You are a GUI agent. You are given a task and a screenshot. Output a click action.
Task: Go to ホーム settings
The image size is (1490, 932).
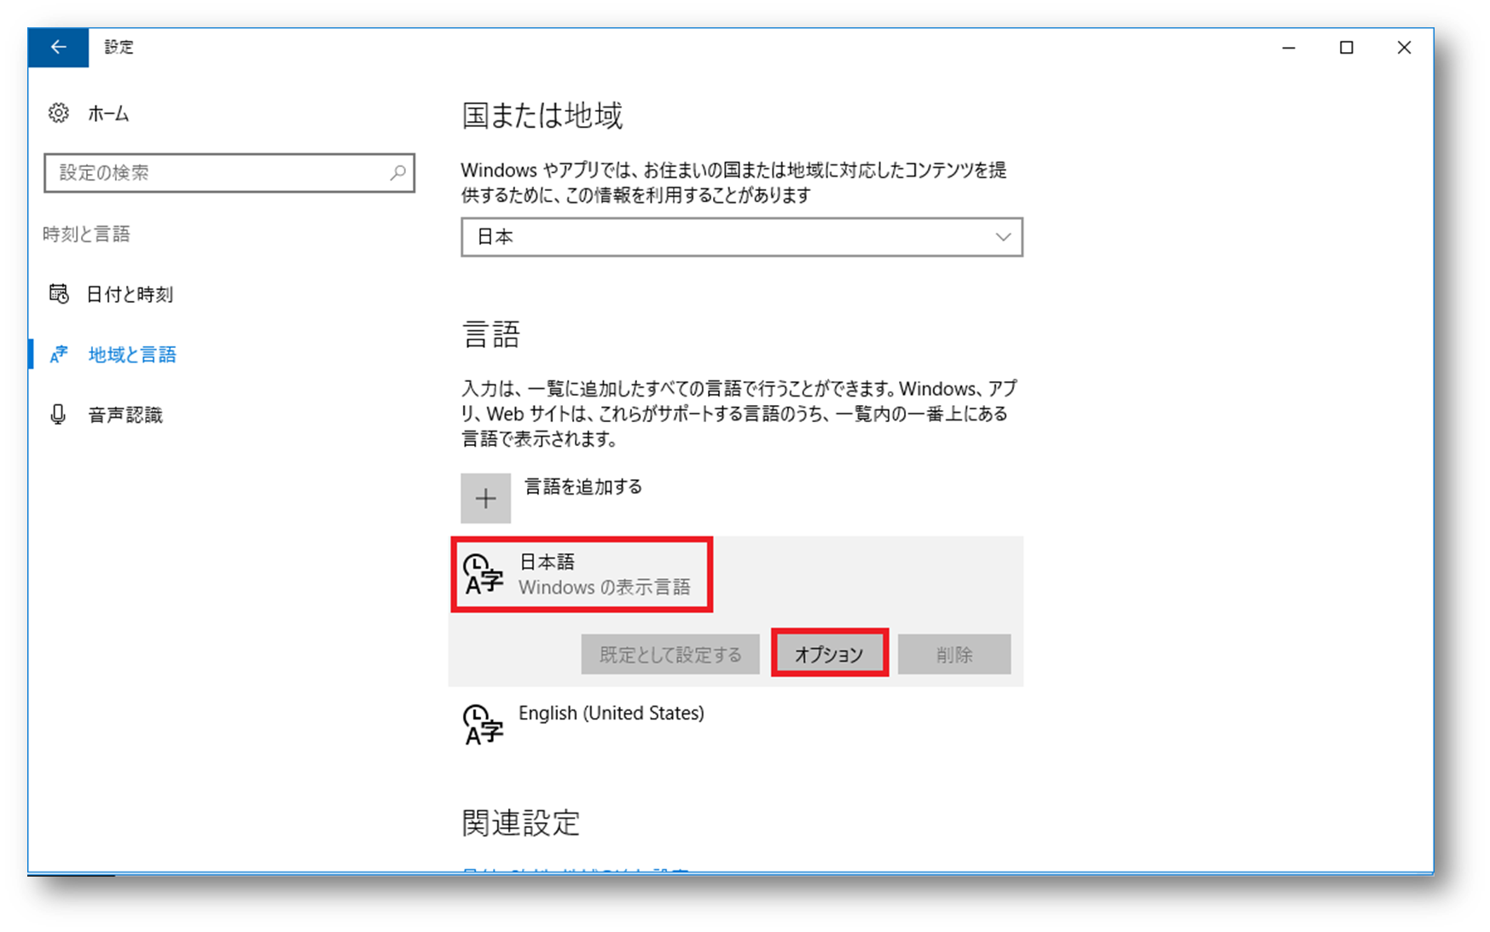pos(108,113)
